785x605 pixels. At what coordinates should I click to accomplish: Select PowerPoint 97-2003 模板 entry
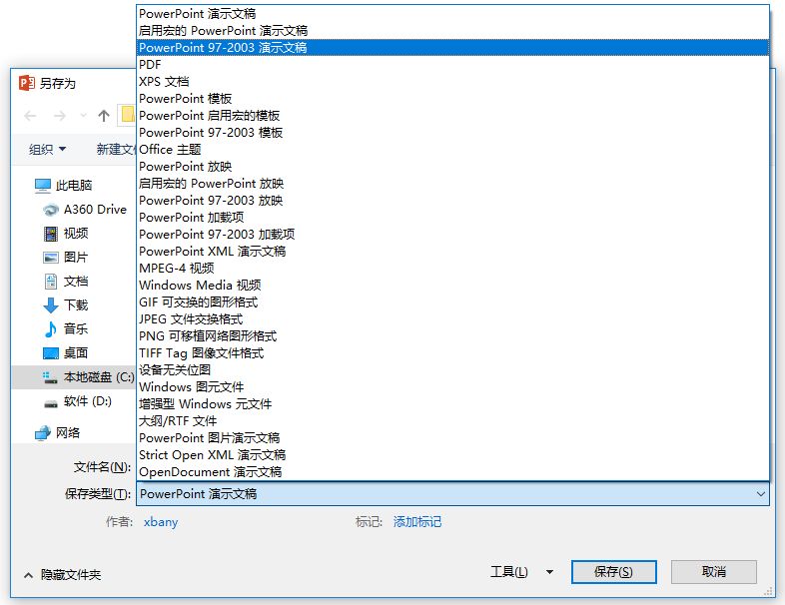pyautogui.click(x=452, y=133)
